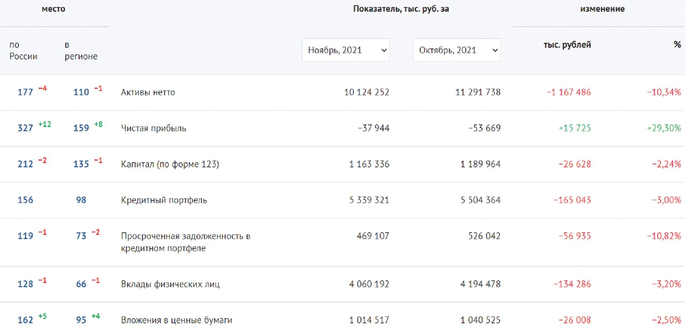This screenshot has height=331, width=685.
Task: Click regional rank 159 for Чистая прибыль
Action: (x=81, y=128)
